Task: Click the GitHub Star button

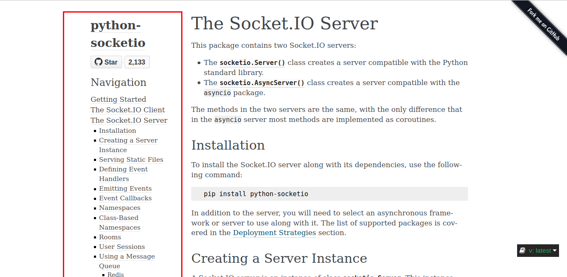Action: click(106, 62)
